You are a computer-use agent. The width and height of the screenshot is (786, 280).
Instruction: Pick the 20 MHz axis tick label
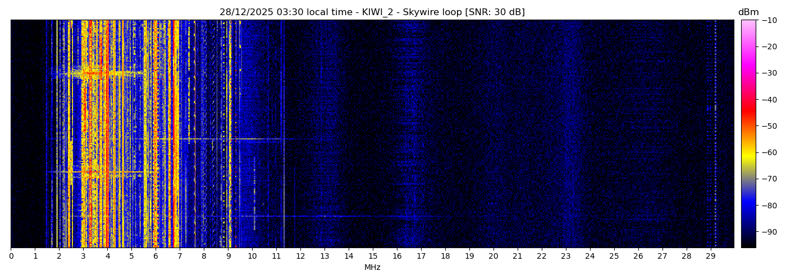coord(493,256)
